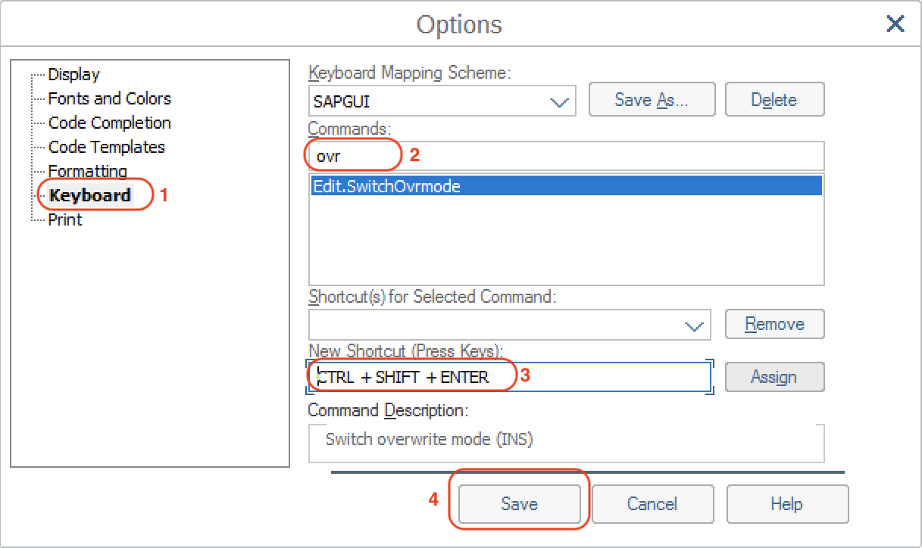
Task: Select Keyboard in the options tree
Action: coord(89,195)
